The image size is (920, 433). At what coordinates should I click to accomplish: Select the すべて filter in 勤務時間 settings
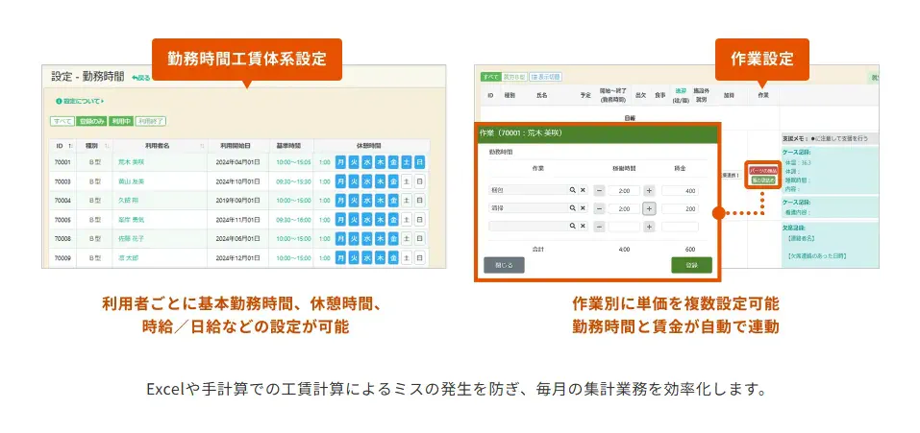click(x=62, y=121)
